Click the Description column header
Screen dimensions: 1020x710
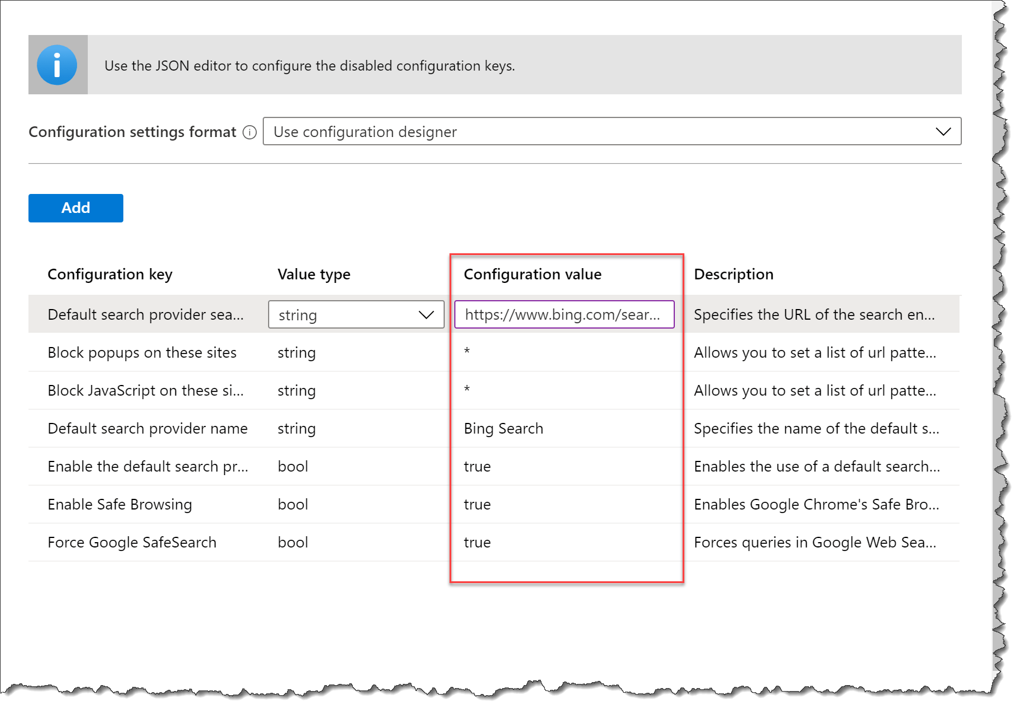[x=734, y=274]
